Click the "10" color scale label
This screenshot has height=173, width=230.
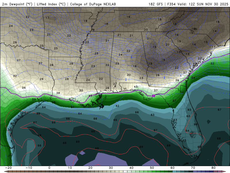point(70,168)
